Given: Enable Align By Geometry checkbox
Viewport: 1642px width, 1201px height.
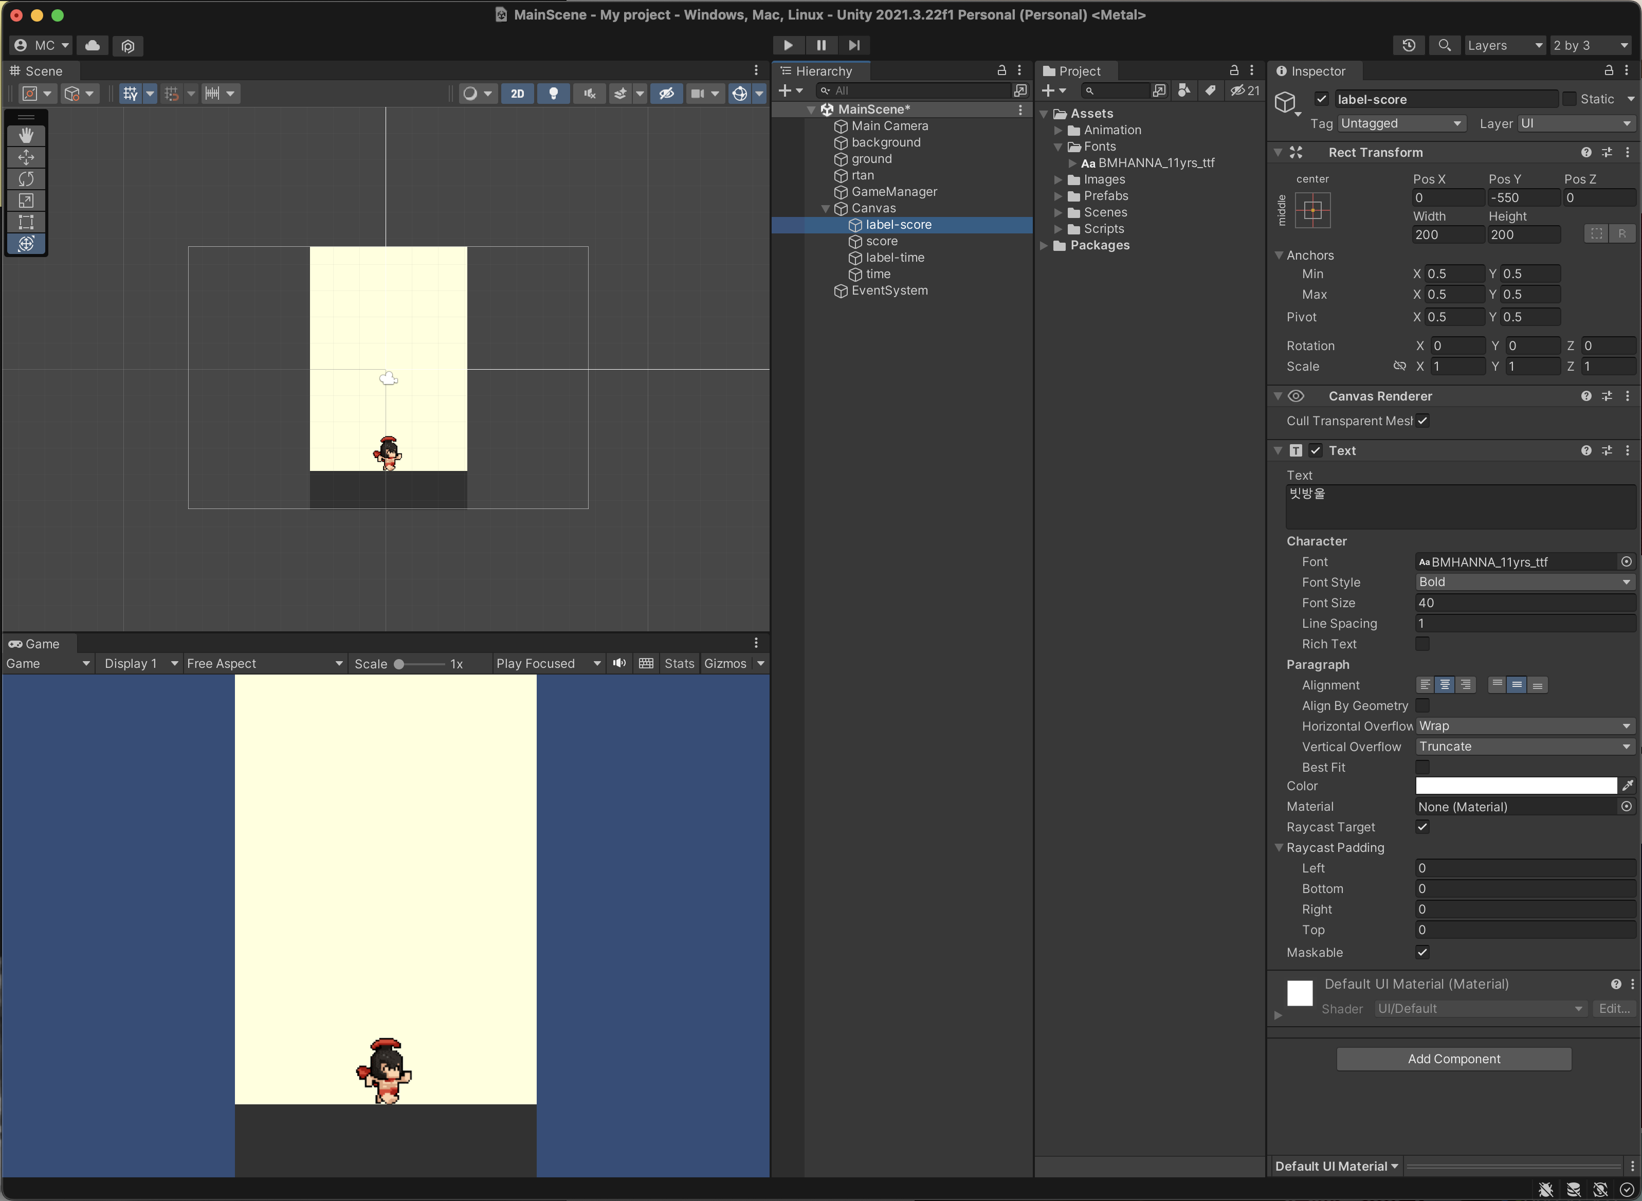Looking at the screenshot, I should tap(1422, 705).
